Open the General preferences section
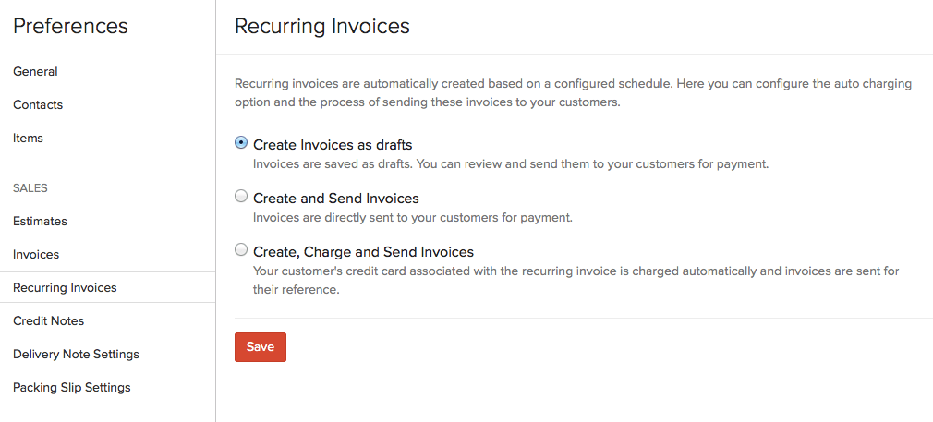 click(x=35, y=71)
